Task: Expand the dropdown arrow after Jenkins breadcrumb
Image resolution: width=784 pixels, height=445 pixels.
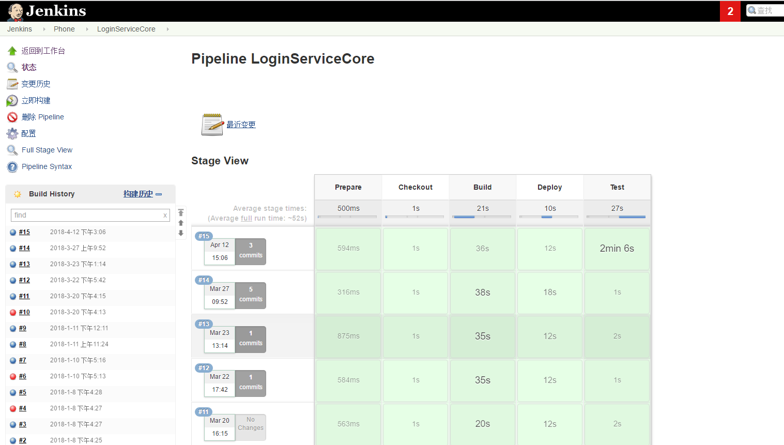Action: click(44, 29)
